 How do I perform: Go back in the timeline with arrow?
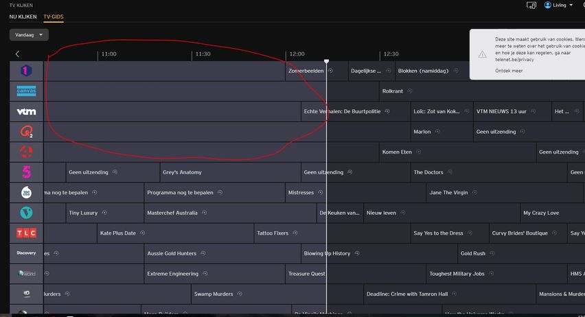(17, 54)
